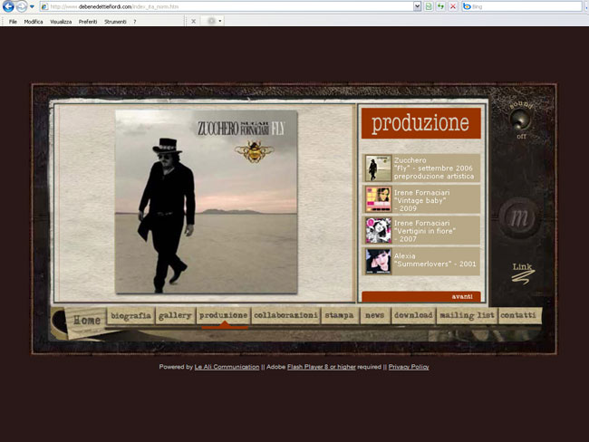Open the Preferiti menu

[x=88, y=22]
